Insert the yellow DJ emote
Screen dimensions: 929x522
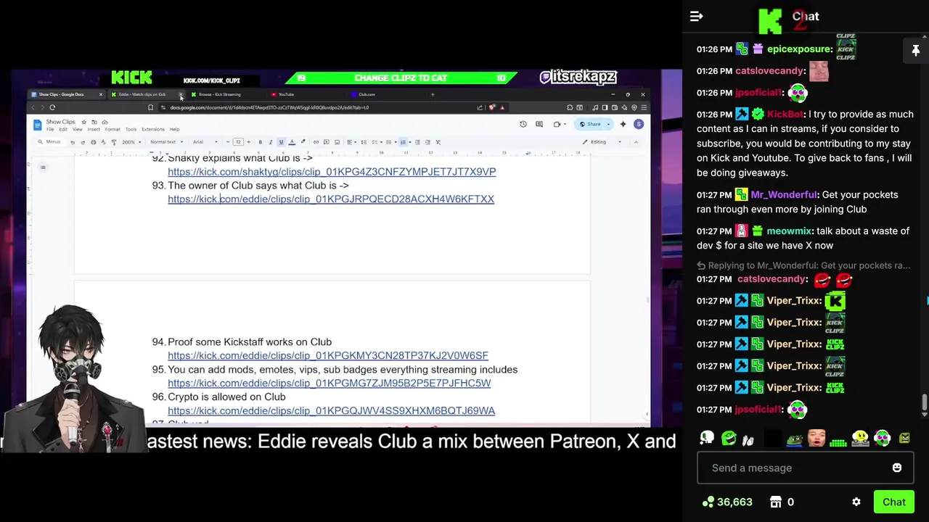(860, 438)
